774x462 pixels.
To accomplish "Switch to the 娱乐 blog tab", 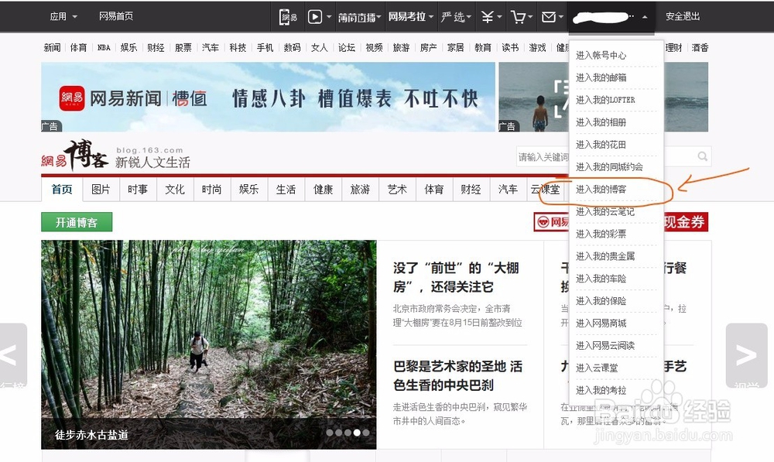I will tap(248, 190).
